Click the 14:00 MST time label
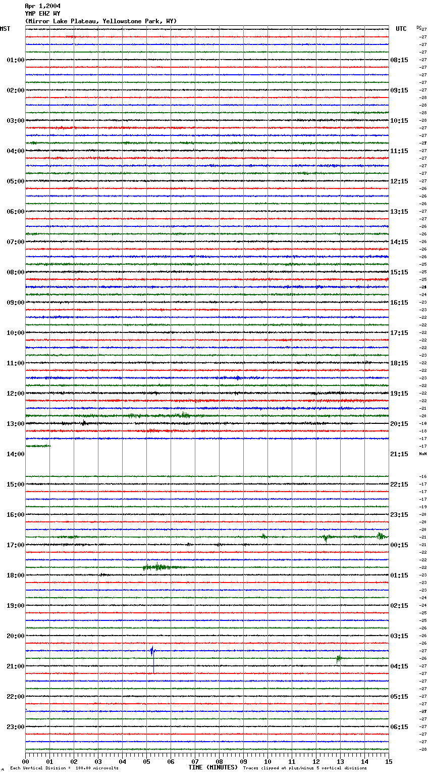 [x=16, y=454]
